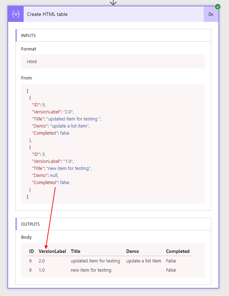The image size is (229, 296).
Task: Click the Demo column header
Action: coord(133,251)
